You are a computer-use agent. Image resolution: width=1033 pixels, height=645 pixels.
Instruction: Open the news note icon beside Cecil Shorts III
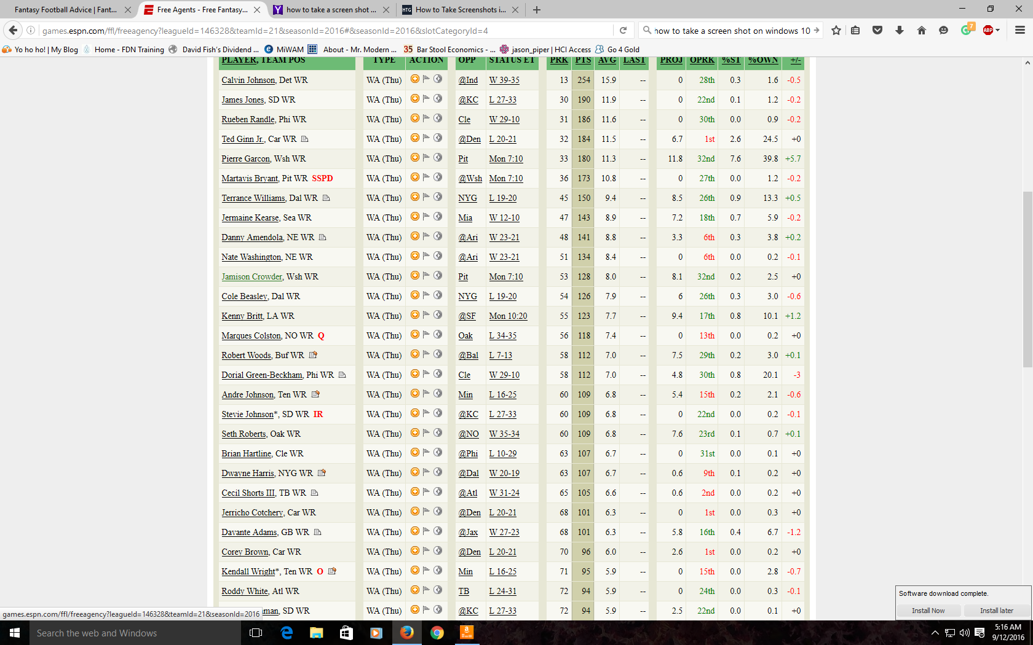pyautogui.click(x=315, y=493)
